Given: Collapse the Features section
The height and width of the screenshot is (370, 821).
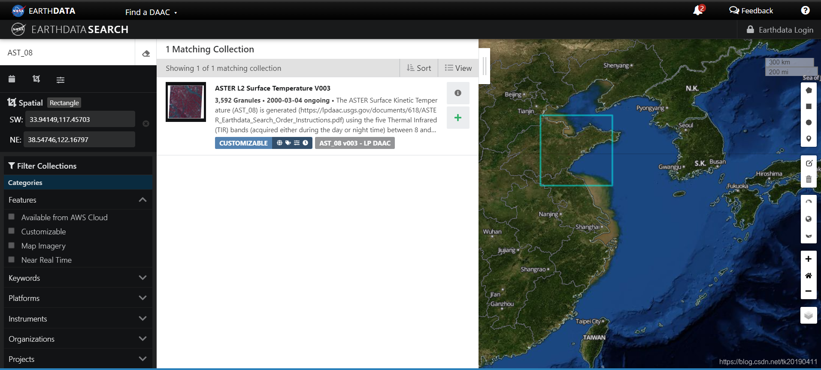Looking at the screenshot, I should click(78, 200).
